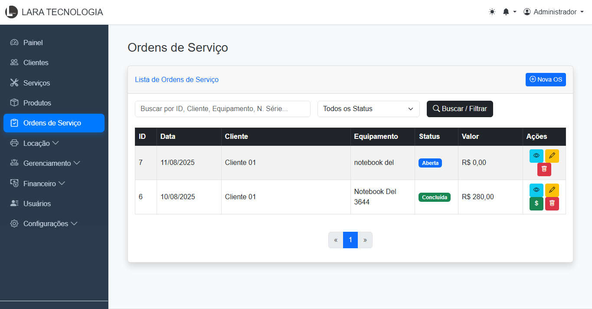View order 7 with the eye icon
Image resolution: width=592 pixels, height=309 pixels.
click(536, 156)
